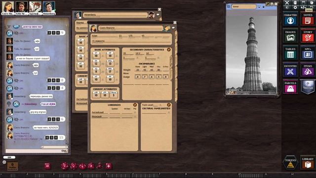Open the Characters sidebar panel
The height and width of the screenshot is (178, 316).
tap(290, 19)
